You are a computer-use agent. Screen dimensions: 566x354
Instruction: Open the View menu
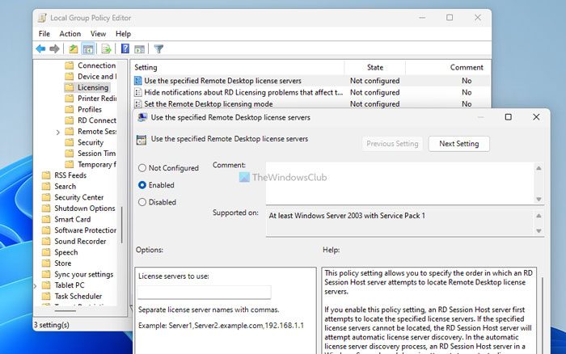98,34
